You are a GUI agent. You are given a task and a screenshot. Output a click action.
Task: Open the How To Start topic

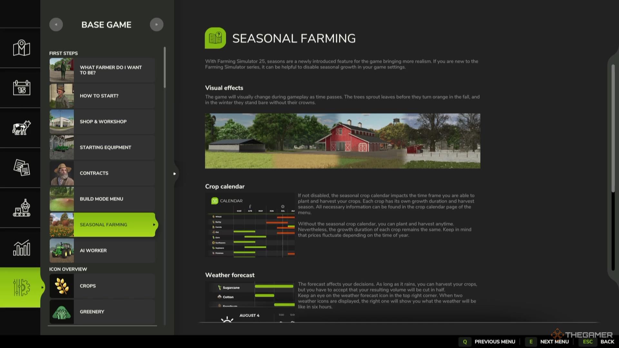click(102, 96)
